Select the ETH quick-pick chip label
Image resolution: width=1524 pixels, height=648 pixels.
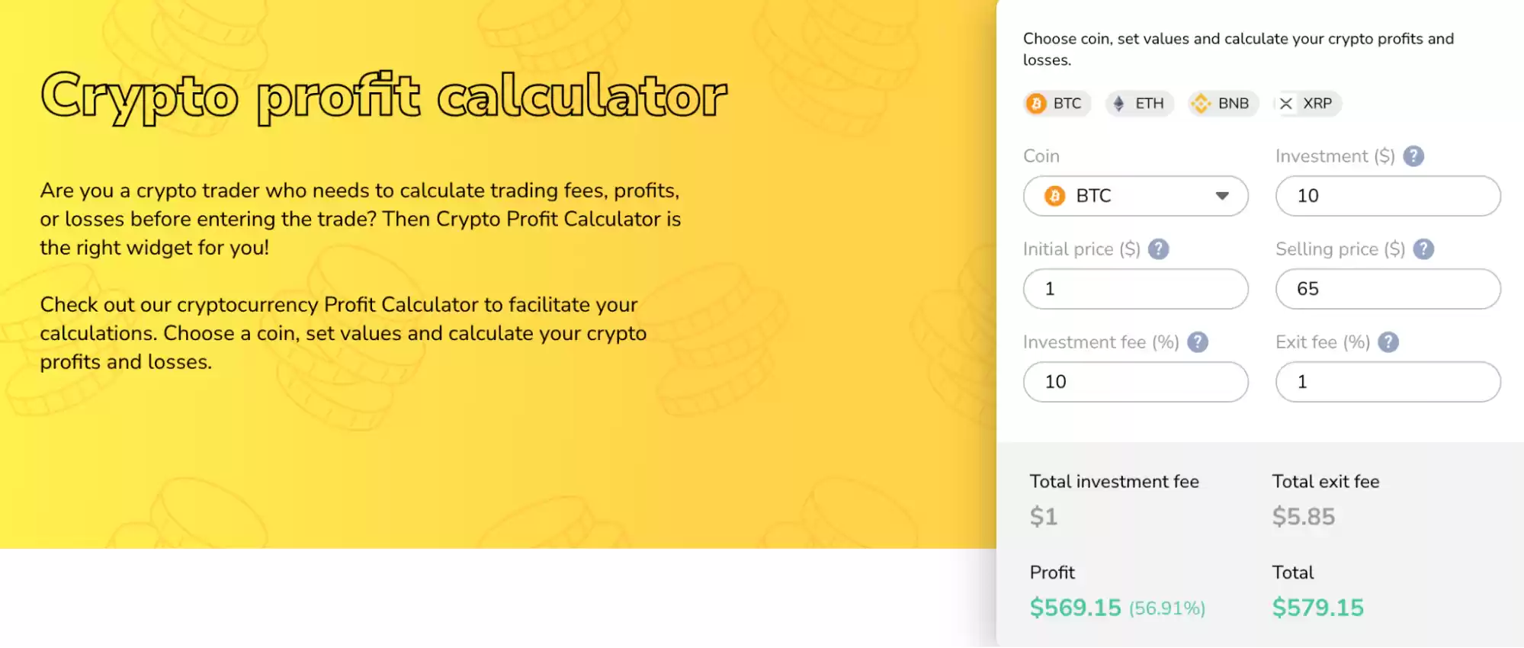pyautogui.click(x=1150, y=104)
